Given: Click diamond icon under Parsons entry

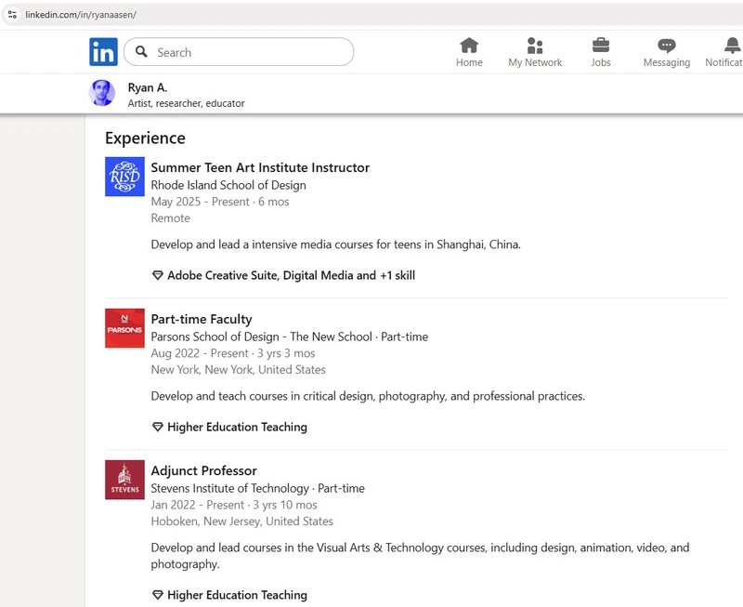Looking at the screenshot, I should coord(158,428).
